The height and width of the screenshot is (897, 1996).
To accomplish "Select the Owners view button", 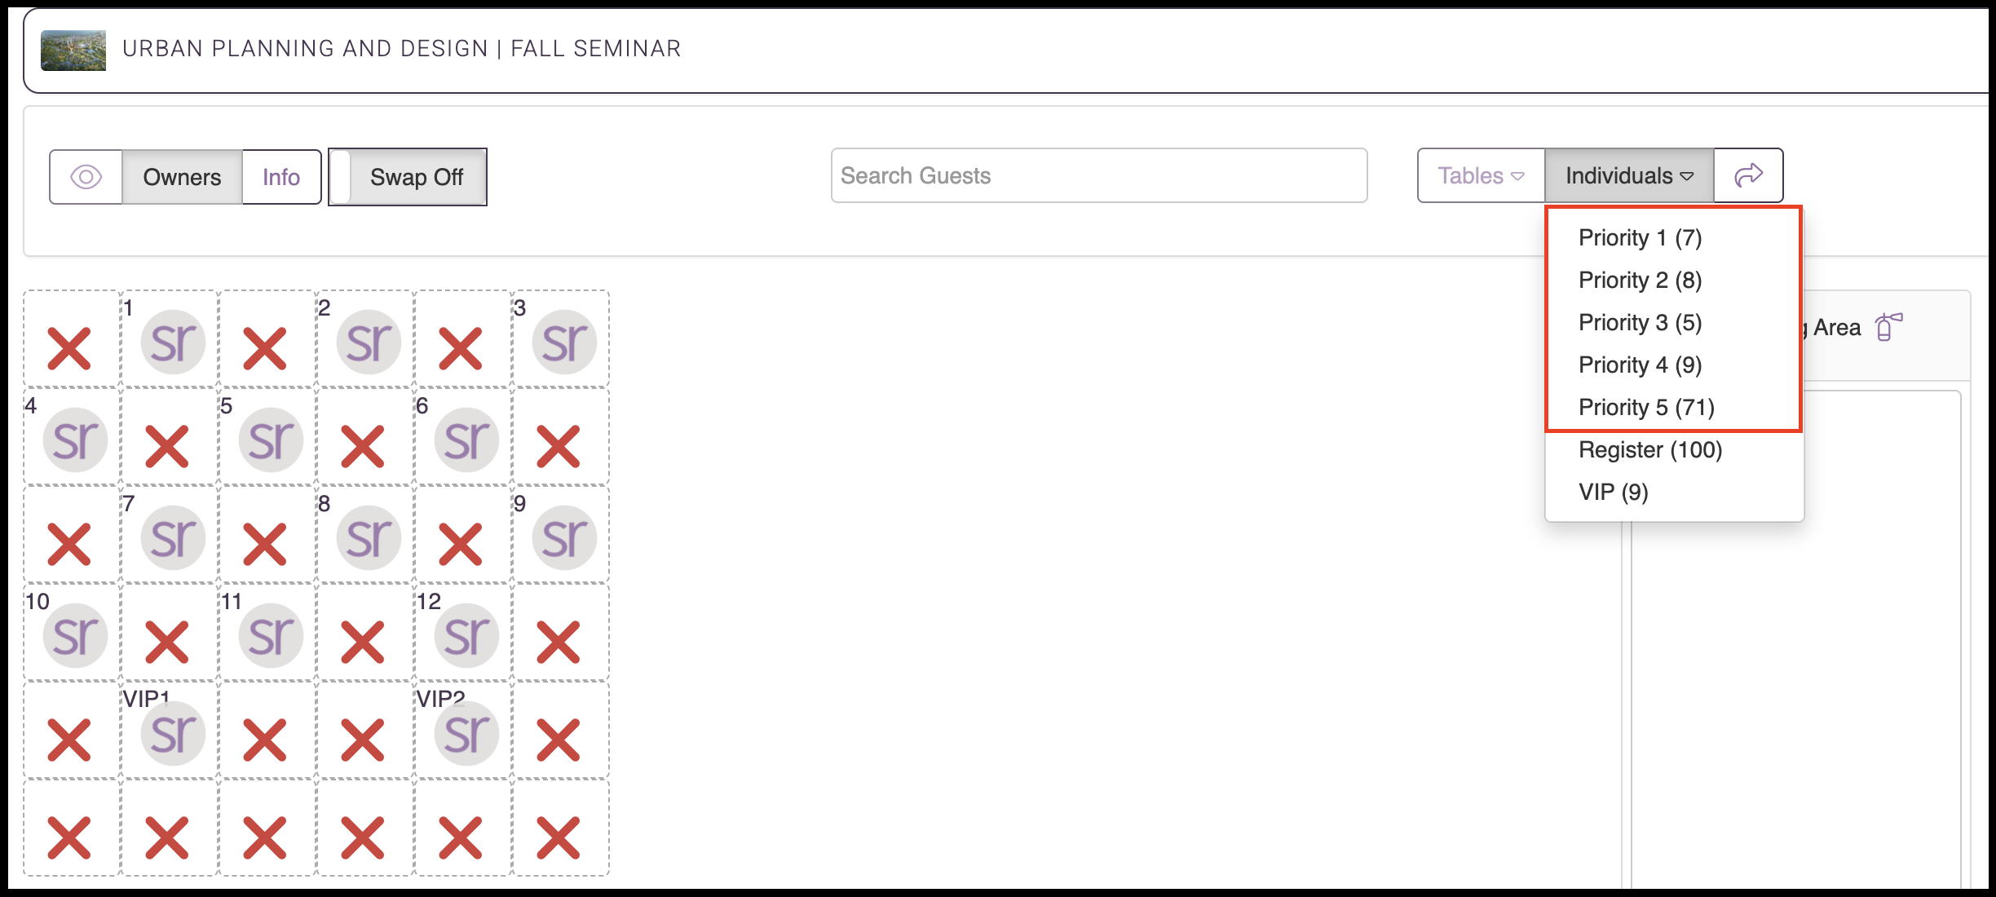I will click(x=182, y=177).
